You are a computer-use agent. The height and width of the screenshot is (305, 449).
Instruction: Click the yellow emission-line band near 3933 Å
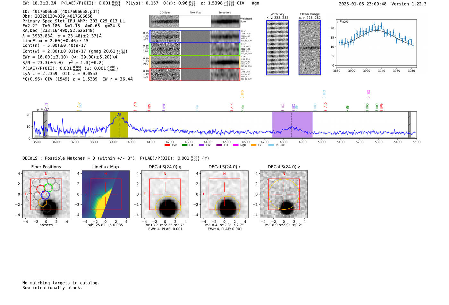119,125
